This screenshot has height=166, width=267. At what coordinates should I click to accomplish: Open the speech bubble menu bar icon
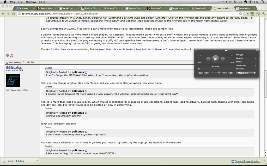click(240, 2)
